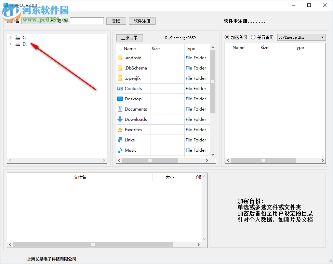Click the Documents folder icon
Image resolution: width=333 pixels, height=264 pixels.
tap(121, 109)
